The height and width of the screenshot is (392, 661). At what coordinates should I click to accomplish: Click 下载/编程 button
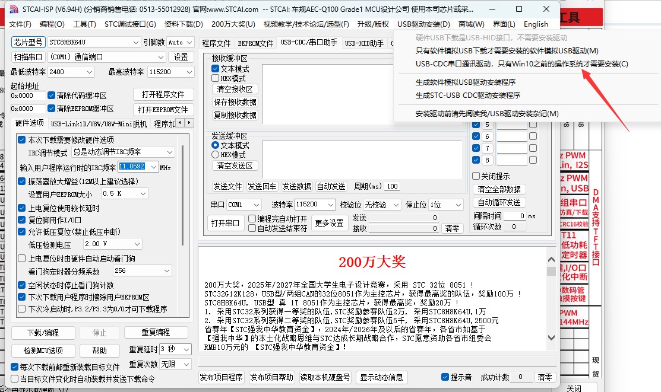[x=43, y=333]
